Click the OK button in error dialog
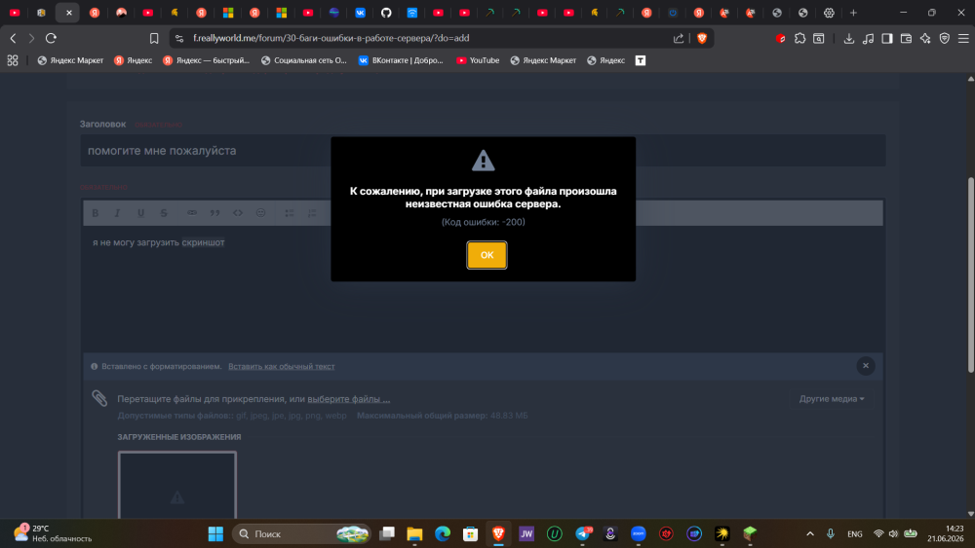 [x=487, y=255]
